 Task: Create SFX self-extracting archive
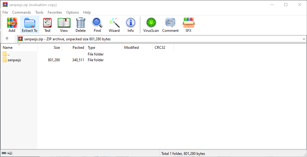click(189, 25)
